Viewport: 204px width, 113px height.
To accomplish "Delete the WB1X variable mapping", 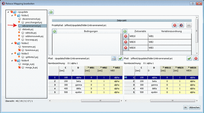I will [125, 36].
